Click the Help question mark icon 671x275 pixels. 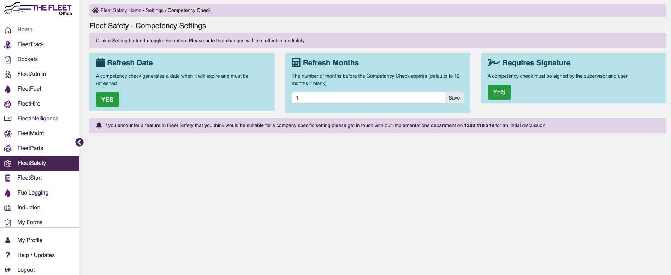[8, 255]
